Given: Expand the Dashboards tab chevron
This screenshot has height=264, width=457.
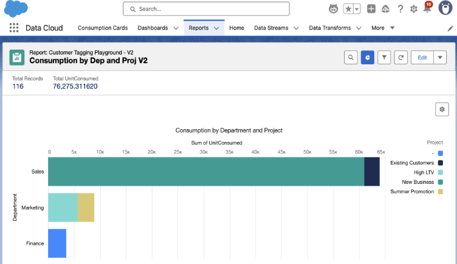Looking at the screenshot, I should pyautogui.click(x=176, y=29).
